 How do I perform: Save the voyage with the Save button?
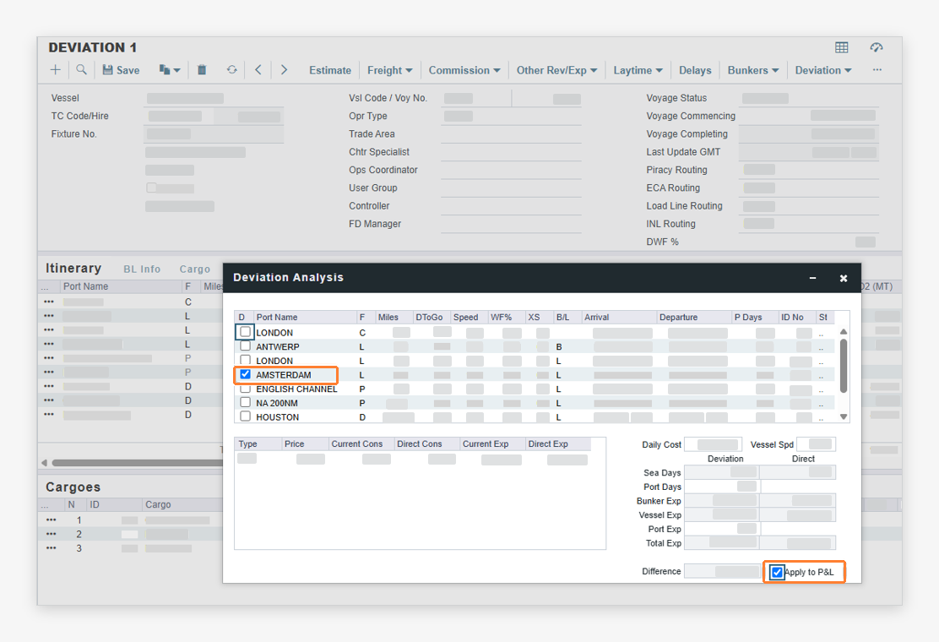pyautogui.click(x=121, y=70)
